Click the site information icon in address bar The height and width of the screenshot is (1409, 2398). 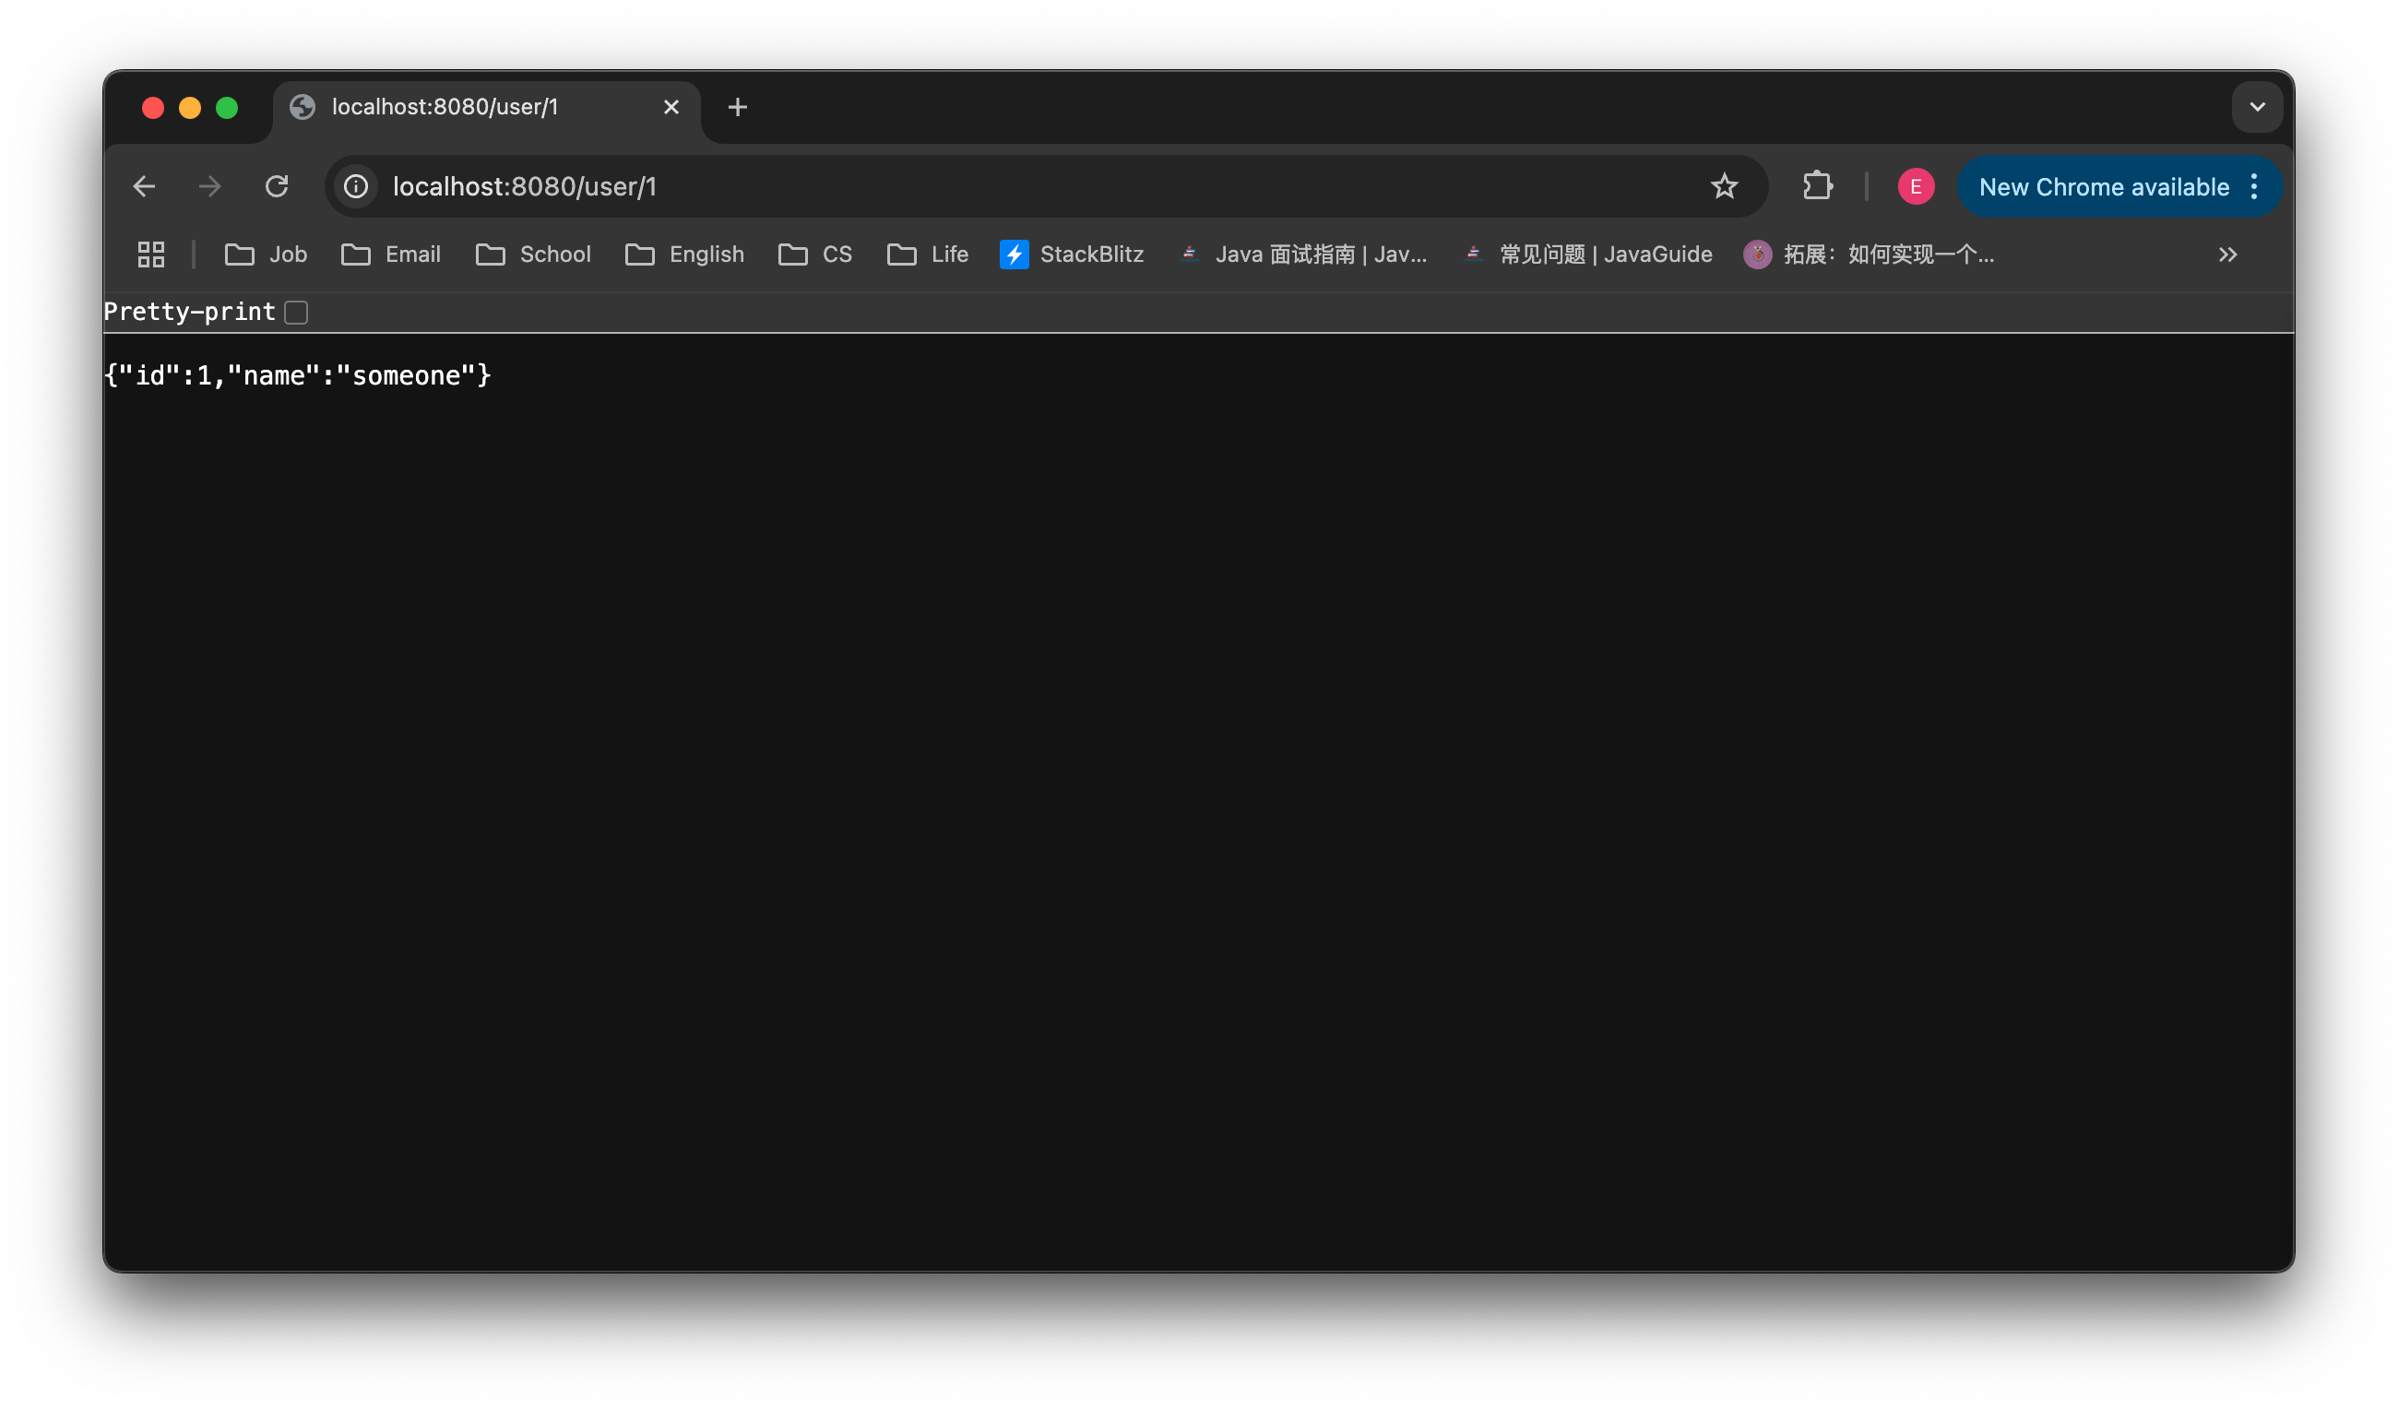pos(355,185)
